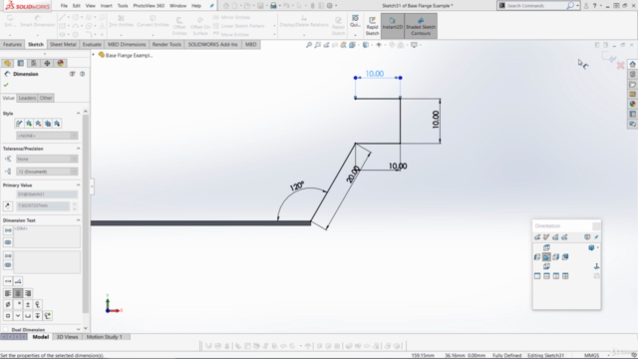Expand the Dual Dimension section

pyautogui.click(x=78, y=329)
